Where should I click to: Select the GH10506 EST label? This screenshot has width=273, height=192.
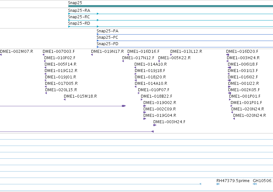(x=263, y=181)
